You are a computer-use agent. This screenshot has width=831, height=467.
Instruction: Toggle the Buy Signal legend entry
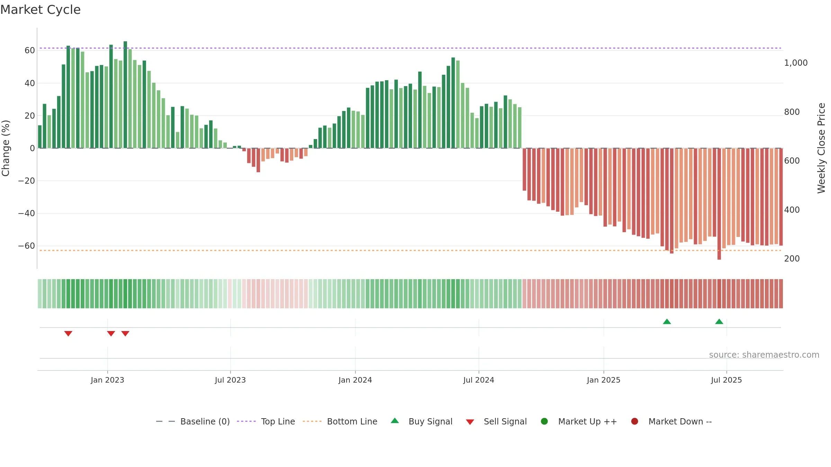tap(421, 421)
